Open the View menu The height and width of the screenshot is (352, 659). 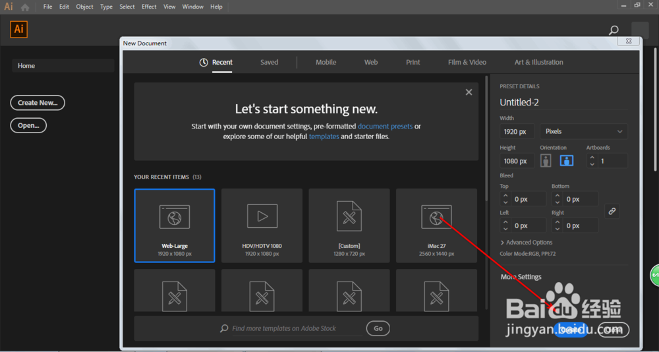point(169,7)
